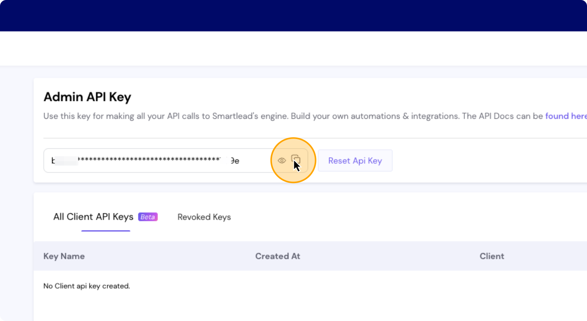Image resolution: width=587 pixels, height=321 pixels.
Task: Click the purple underline below the active tab
Action: pyautogui.click(x=106, y=231)
